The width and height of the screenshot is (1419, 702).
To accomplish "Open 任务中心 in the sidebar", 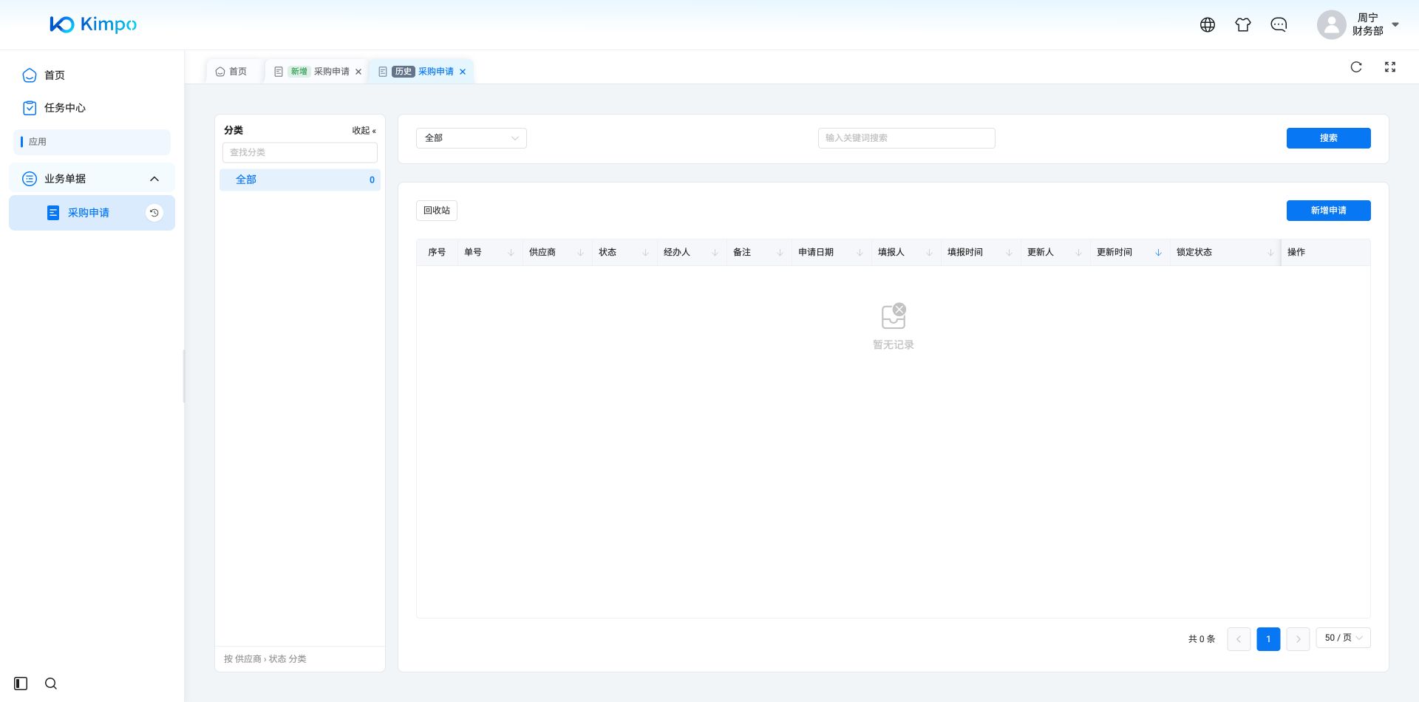I will tap(65, 108).
